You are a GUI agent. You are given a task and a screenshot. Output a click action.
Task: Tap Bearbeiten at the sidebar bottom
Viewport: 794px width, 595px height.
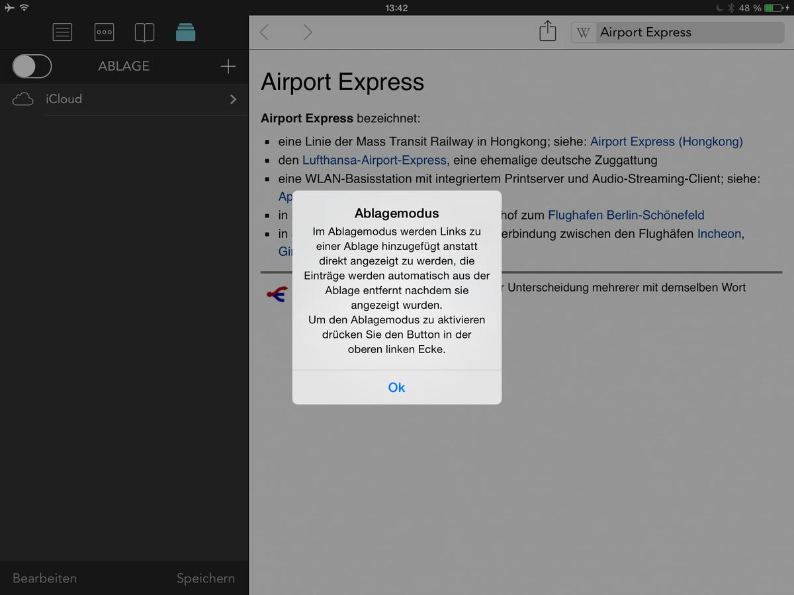pos(45,578)
